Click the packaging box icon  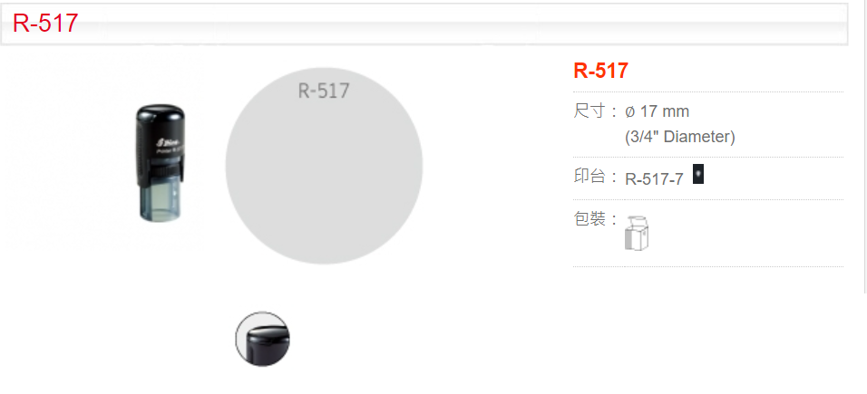(x=637, y=233)
